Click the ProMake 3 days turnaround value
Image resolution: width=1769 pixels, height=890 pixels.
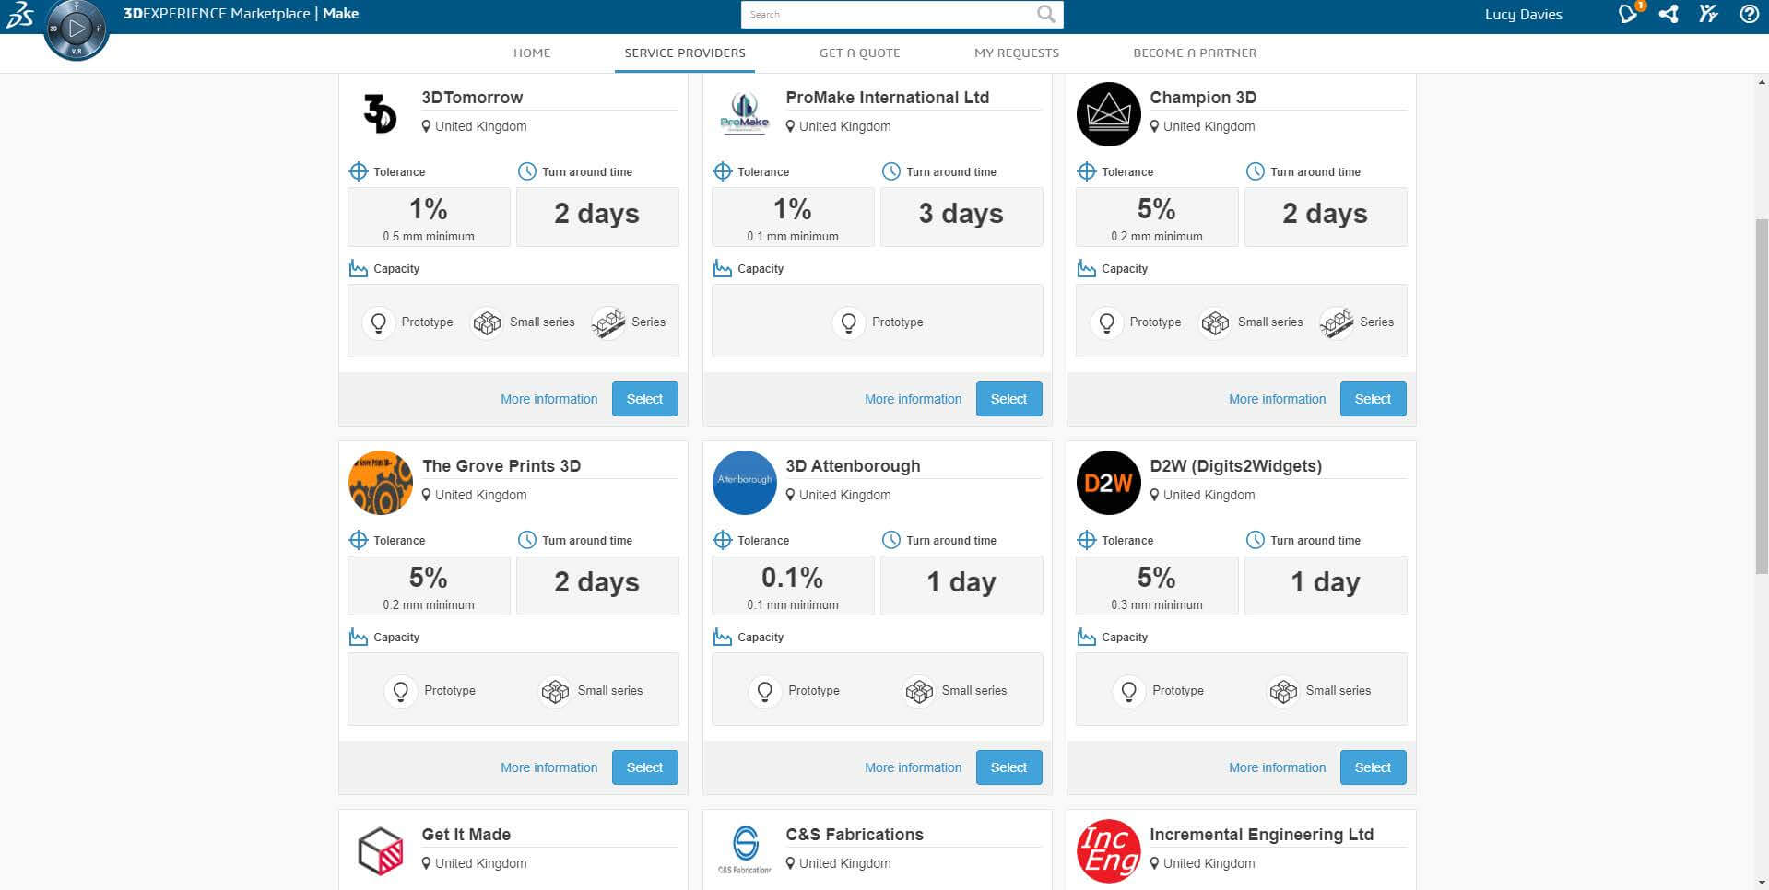(x=961, y=214)
